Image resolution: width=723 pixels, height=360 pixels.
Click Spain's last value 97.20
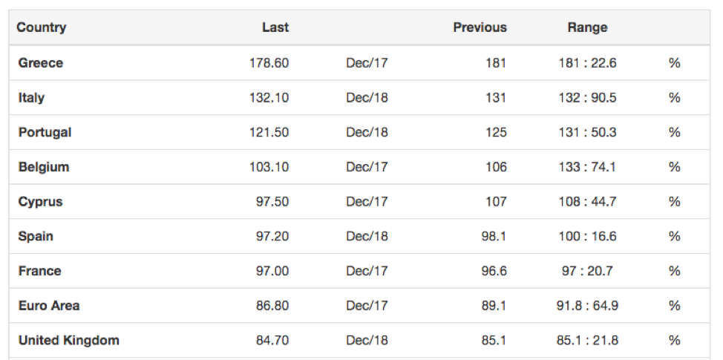271,236
